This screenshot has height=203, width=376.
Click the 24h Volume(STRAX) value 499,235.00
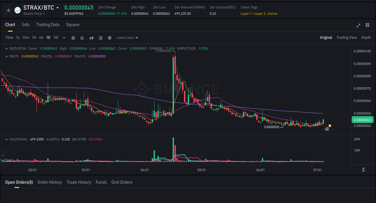pos(183,14)
